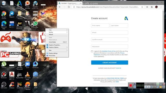Focus the Password input
This screenshot has height=93, width=166.
(109, 47)
